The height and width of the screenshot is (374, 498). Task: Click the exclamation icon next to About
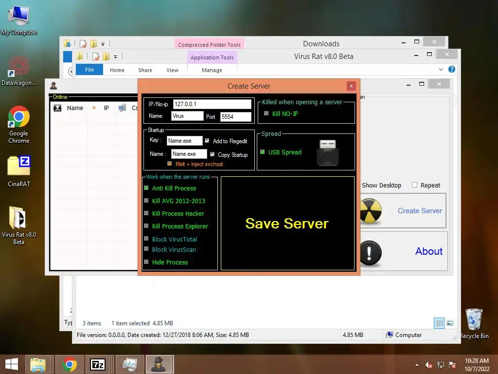370,253
